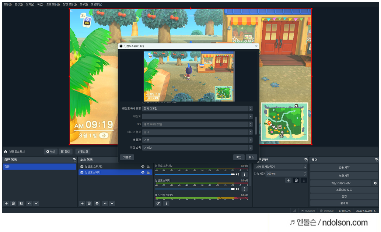Remove the selected source with the trash icon in 소스 목록

click(x=89, y=203)
